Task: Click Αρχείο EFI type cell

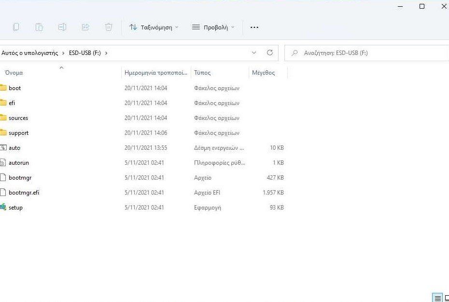Action: 207,193
